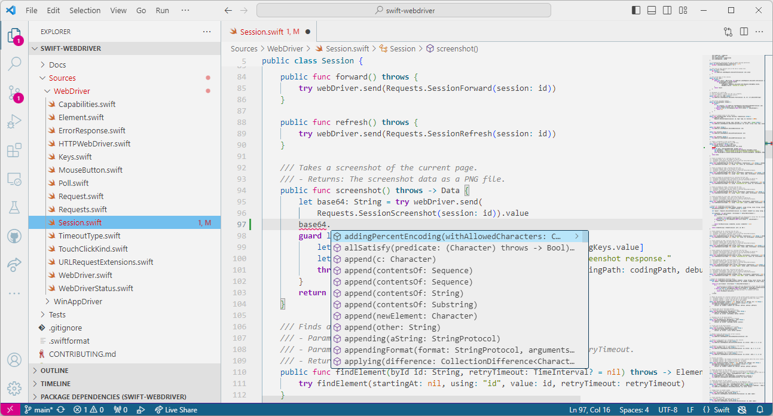Toggle the Primary Side Bar visibility
Viewport: 773px width, 416px height.
[x=635, y=10]
